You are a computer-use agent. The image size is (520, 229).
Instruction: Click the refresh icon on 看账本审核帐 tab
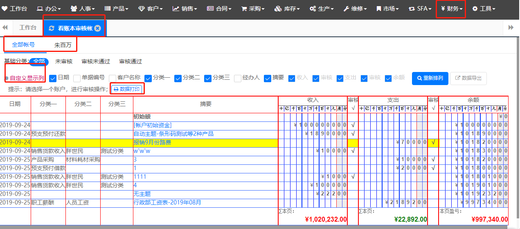(x=52, y=28)
